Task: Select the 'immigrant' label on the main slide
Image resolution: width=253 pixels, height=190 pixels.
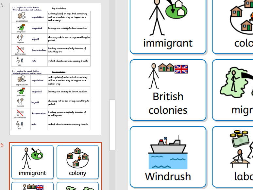Action: (x=168, y=43)
